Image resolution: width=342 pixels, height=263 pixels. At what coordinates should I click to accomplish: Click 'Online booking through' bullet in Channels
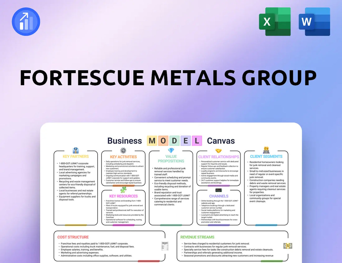(x=220, y=202)
